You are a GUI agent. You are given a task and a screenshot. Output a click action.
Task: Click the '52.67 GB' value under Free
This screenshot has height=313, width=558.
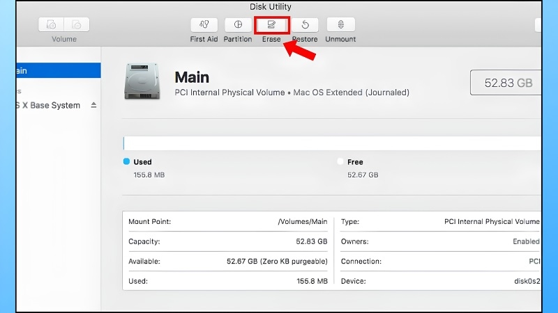363,175
